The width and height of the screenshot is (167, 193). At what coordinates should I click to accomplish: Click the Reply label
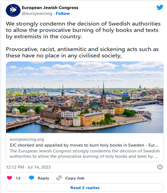(44, 178)
